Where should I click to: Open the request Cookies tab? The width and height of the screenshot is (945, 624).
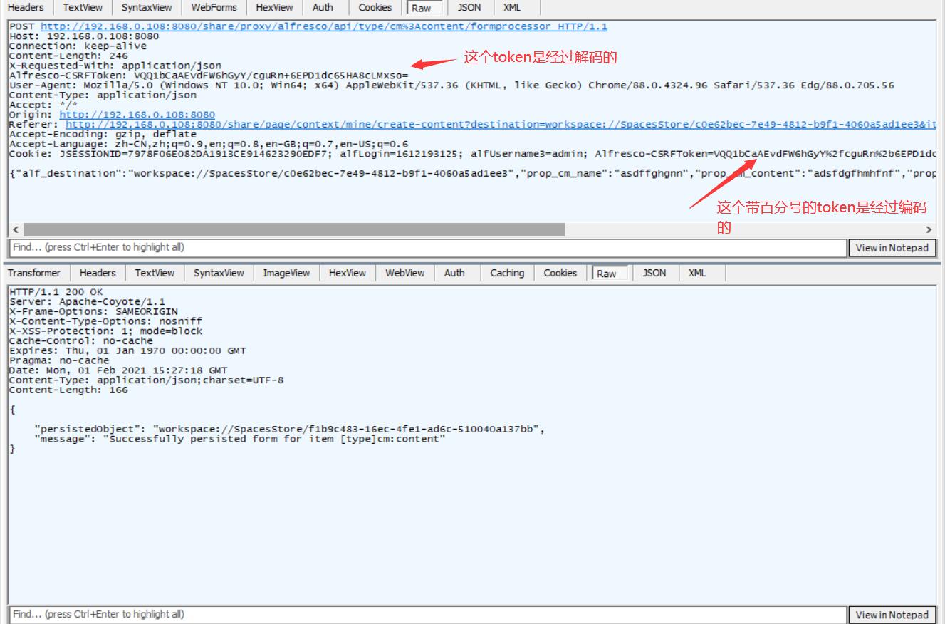(375, 8)
